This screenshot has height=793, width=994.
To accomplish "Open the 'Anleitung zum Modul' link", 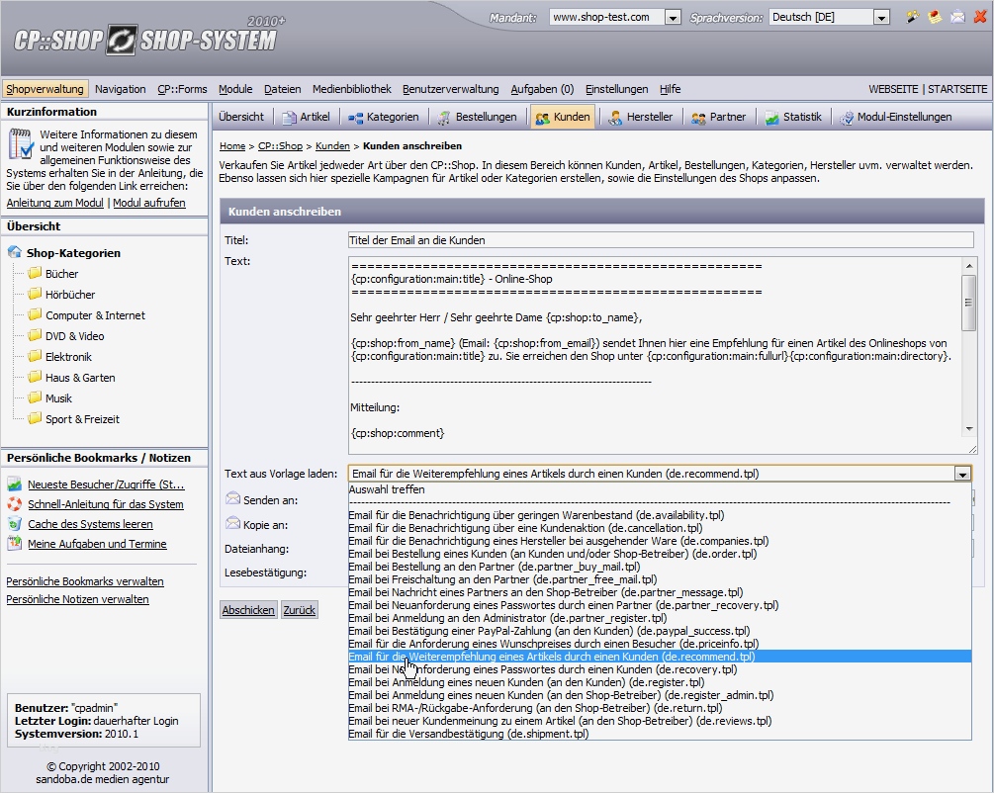I will (x=55, y=203).
